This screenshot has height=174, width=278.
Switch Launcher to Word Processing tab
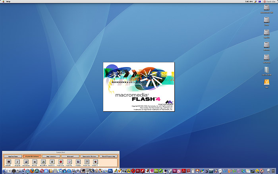[x=108, y=156]
